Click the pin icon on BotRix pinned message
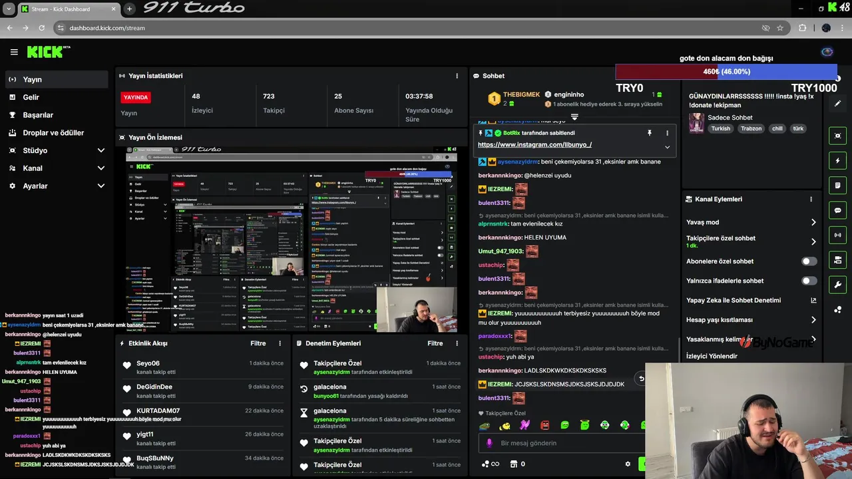 point(649,133)
